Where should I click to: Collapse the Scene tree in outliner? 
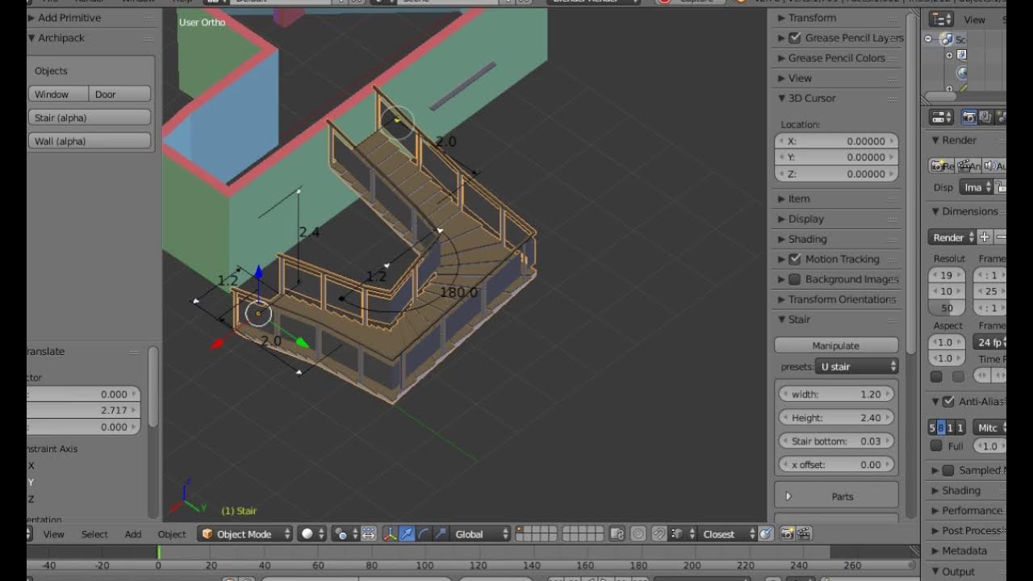pyautogui.click(x=929, y=39)
